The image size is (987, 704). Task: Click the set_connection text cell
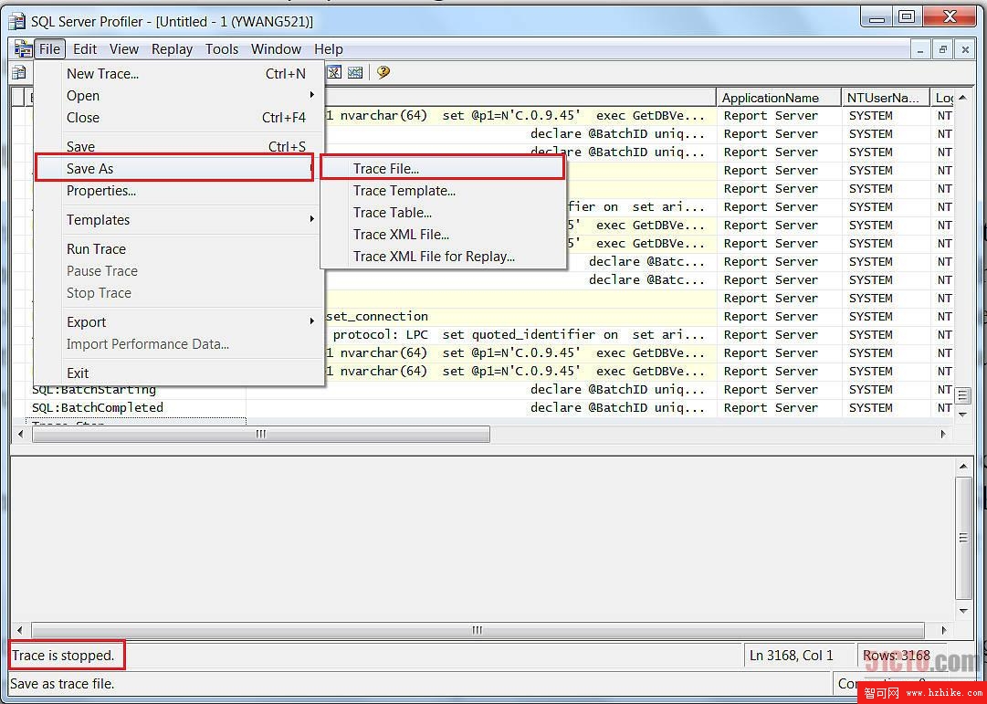[x=377, y=316]
